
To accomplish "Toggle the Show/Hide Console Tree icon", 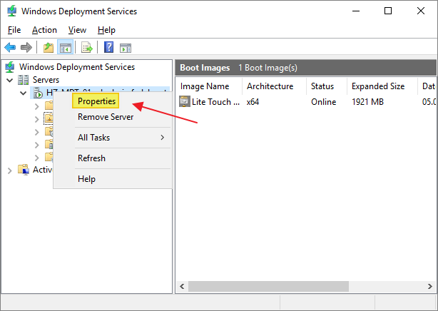I will click(x=65, y=48).
